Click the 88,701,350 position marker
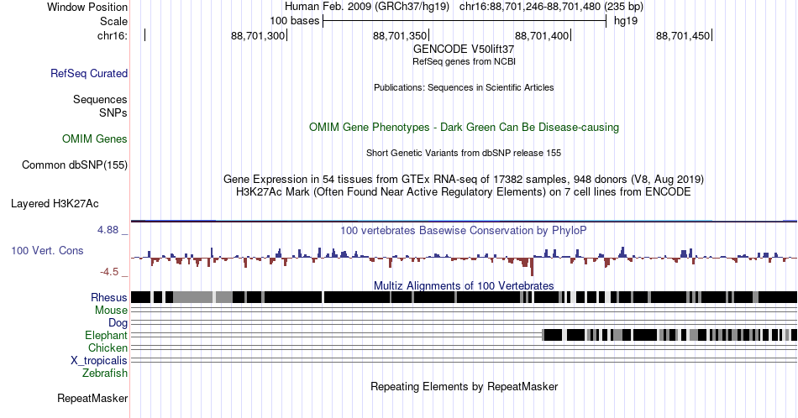Image resolution: width=798 pixels, height=418 pixels. pyautogui.click(x=400, y=35)
